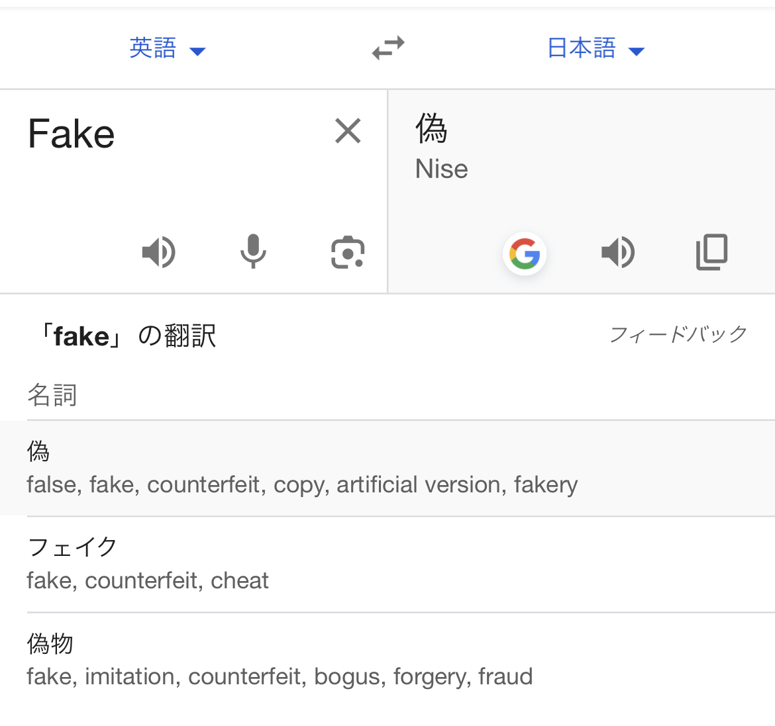Click the フィードバック feedback link
This screenshot has height=726, width=775.
coord(678,334)
